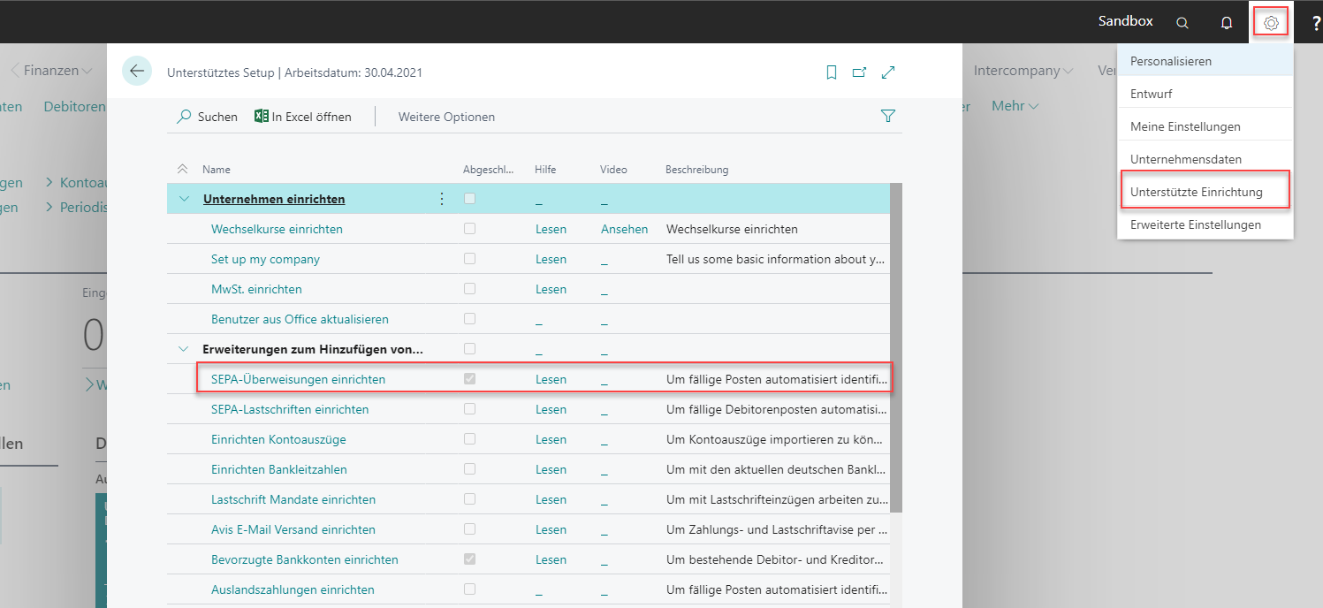
Task: Open Erweiterte Einstellungen
Action: pos(1205,224)
